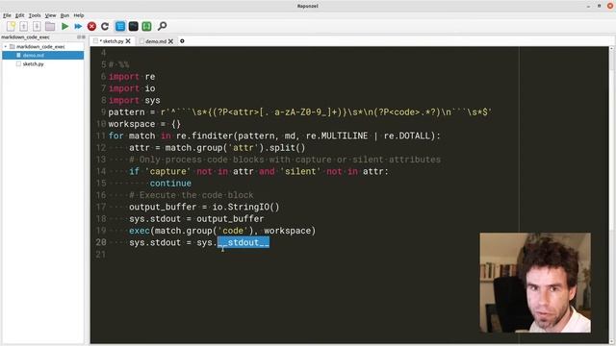616x346 pixels.
Task: Click the webcam video overlay
Action: click(x=535, y=283)
